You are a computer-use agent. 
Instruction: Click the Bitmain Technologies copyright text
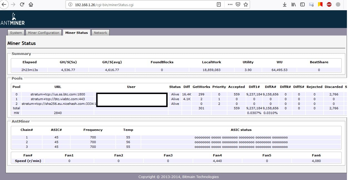tap(178, 177)
